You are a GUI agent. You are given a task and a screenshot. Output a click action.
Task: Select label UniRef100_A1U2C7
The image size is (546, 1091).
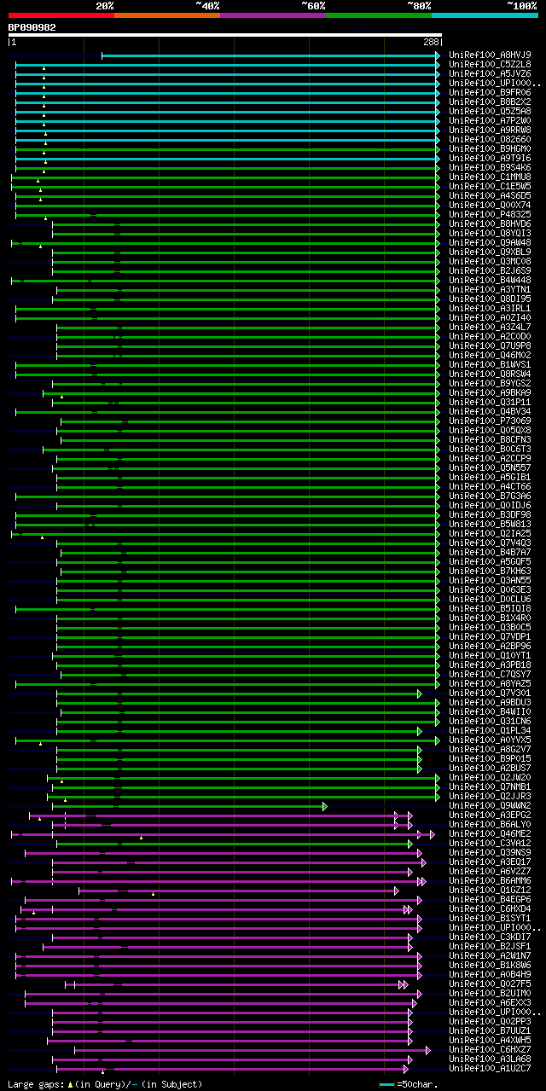490,1069
